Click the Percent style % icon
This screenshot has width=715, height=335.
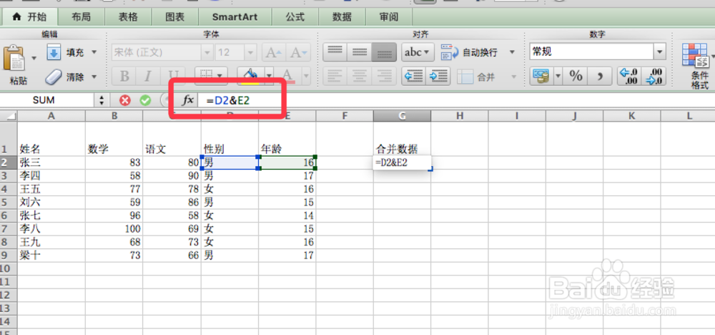click(x=576, y=76)
